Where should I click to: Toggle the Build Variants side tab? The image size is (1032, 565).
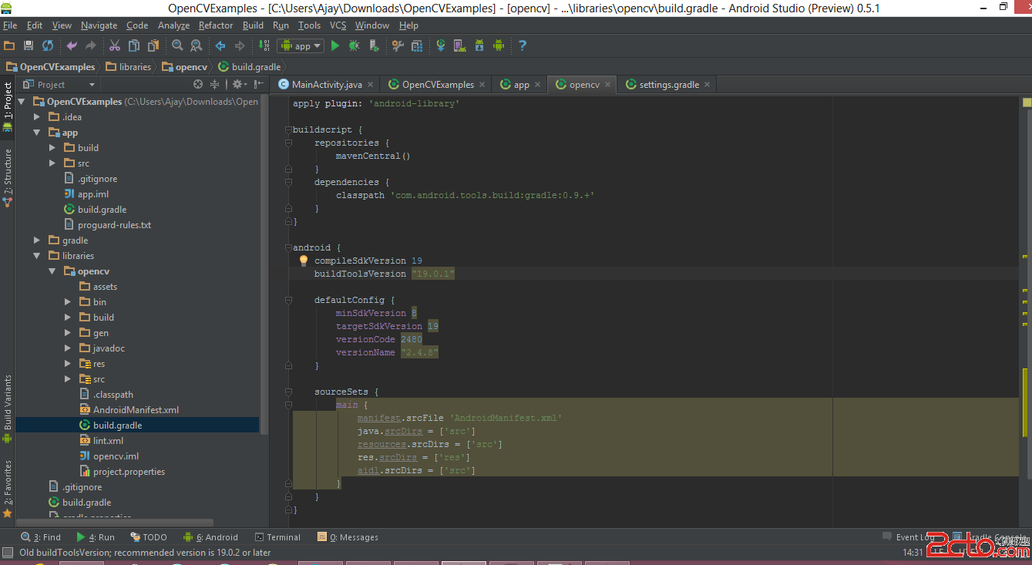pyautogui.click(x=8, y=409)
